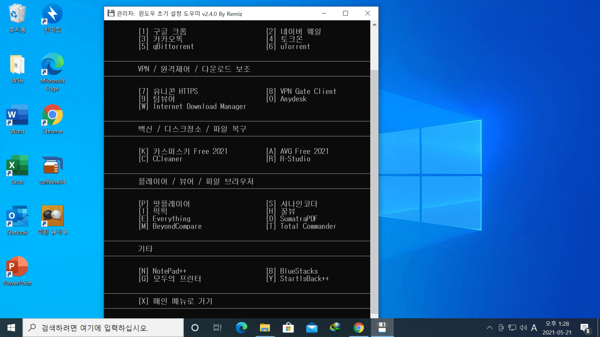Click the '[P] 팟플레이어' entry
This screenshot has width=600, height=337.
[x=164, y=204]
